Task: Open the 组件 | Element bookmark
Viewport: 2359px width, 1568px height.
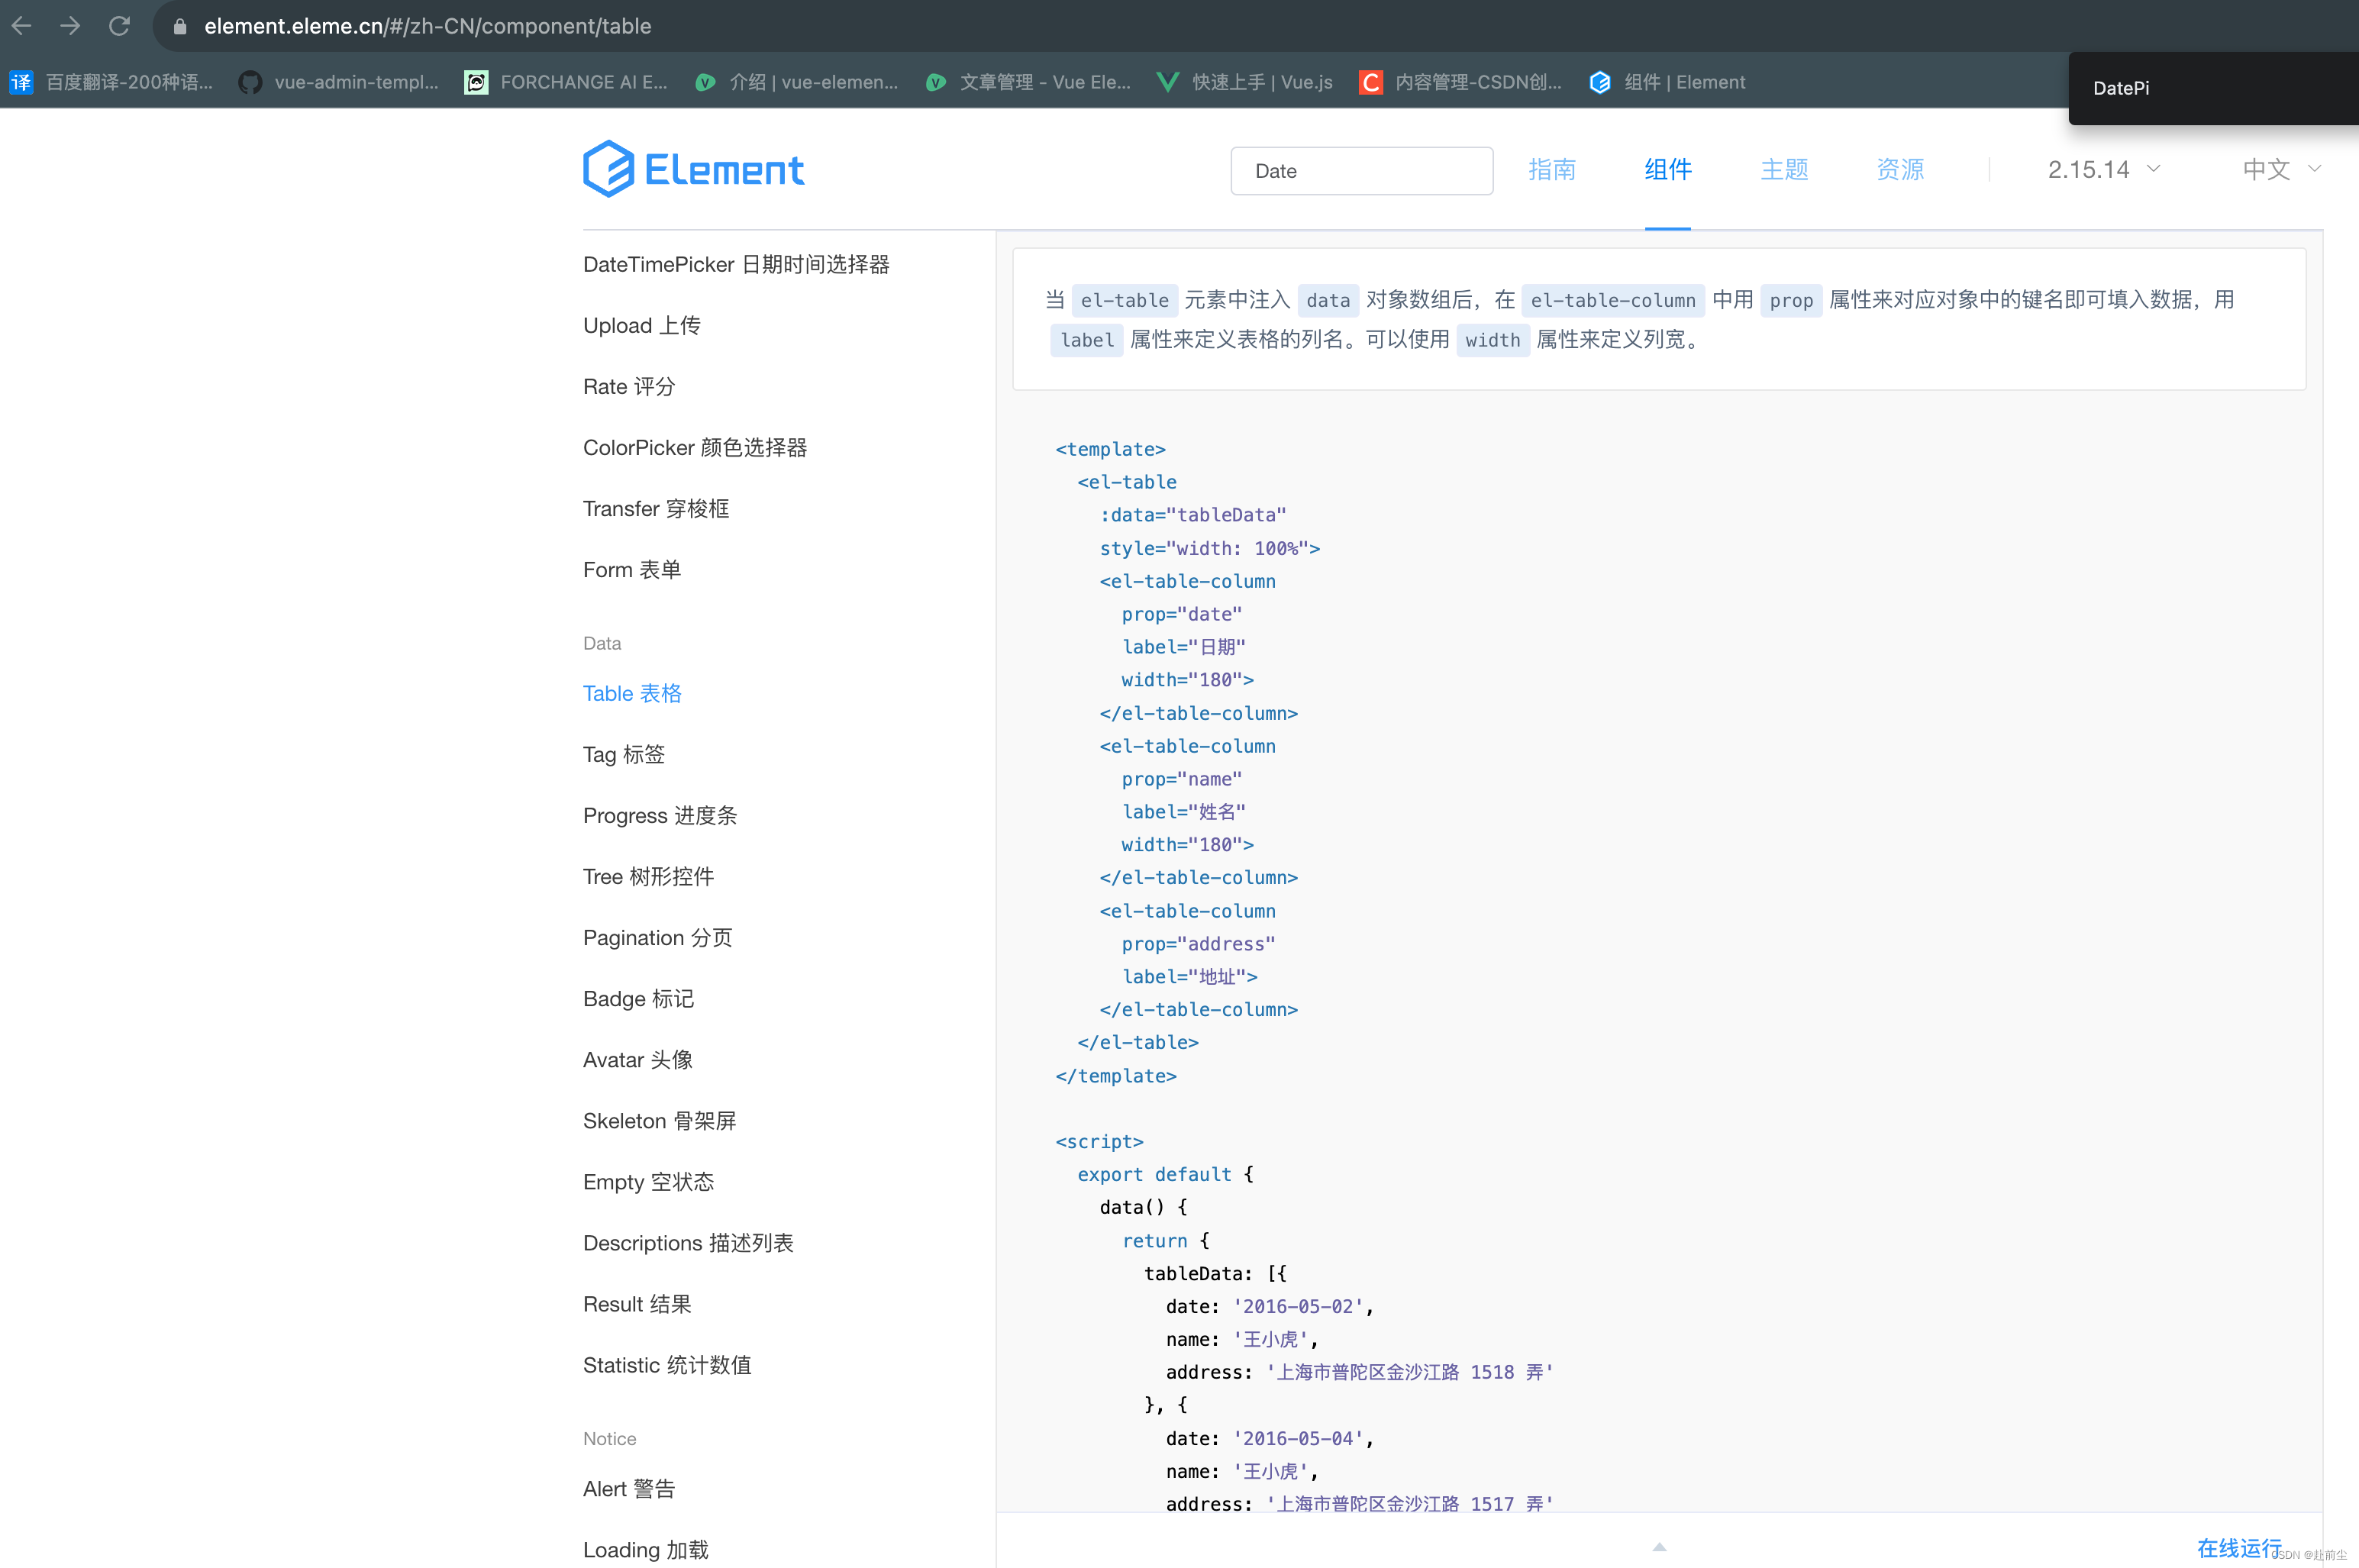Action: [1668, 82]
